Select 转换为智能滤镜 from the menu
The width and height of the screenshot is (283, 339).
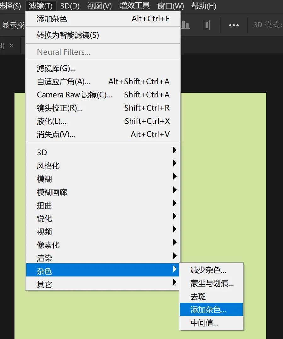pos(67,36)
